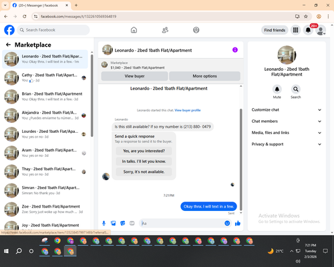
Task: Send quick response 'Yes, are you interested?'
Action: tap(144, 151)
